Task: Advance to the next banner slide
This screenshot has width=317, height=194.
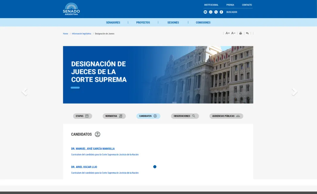Action: (x=294, y=92)
